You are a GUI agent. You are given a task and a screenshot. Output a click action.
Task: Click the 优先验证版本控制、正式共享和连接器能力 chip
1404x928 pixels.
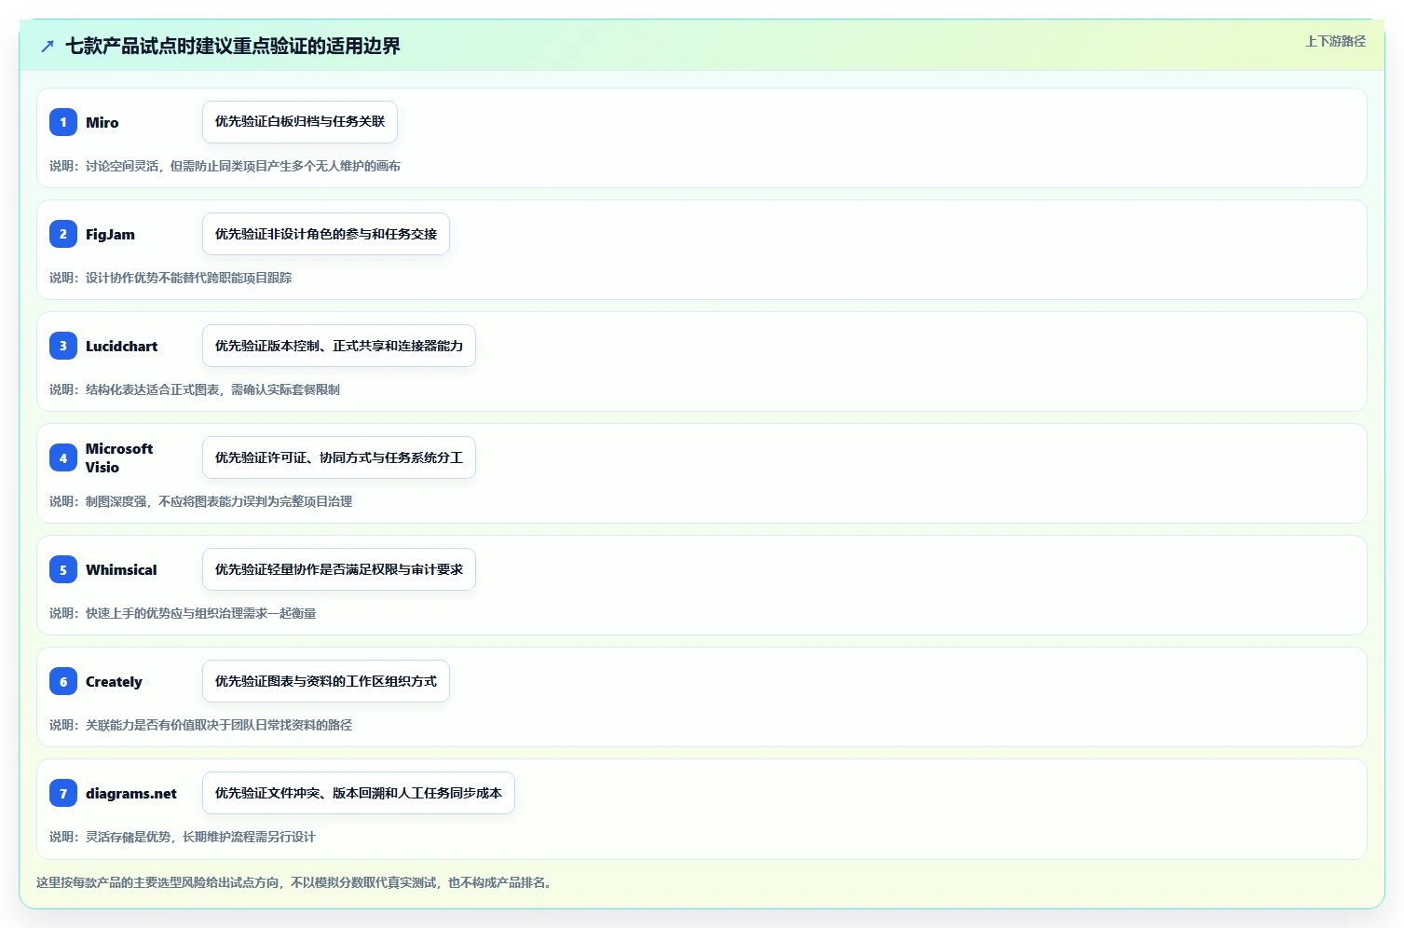pyautogui.click(x=339, y=346)
